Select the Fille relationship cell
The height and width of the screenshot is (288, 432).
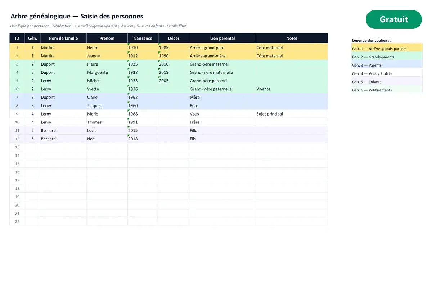222,130
